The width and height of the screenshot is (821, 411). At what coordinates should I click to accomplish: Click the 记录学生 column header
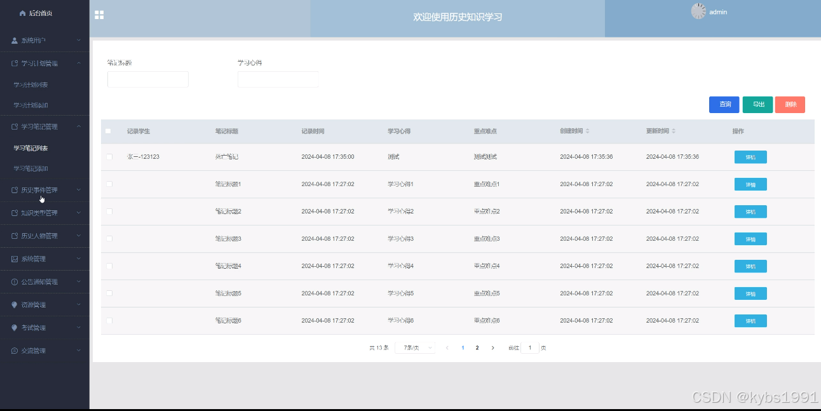pyautogui.click(x=139, y=131)
